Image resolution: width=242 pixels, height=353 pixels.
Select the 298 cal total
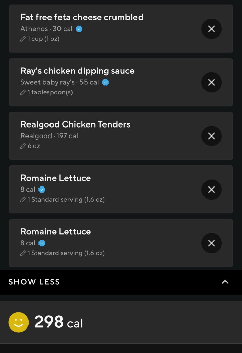(x=59, y=323)
